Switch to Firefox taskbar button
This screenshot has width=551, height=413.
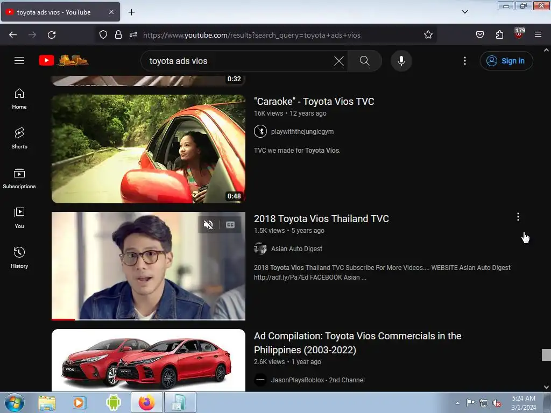click(x=146, y=402)
